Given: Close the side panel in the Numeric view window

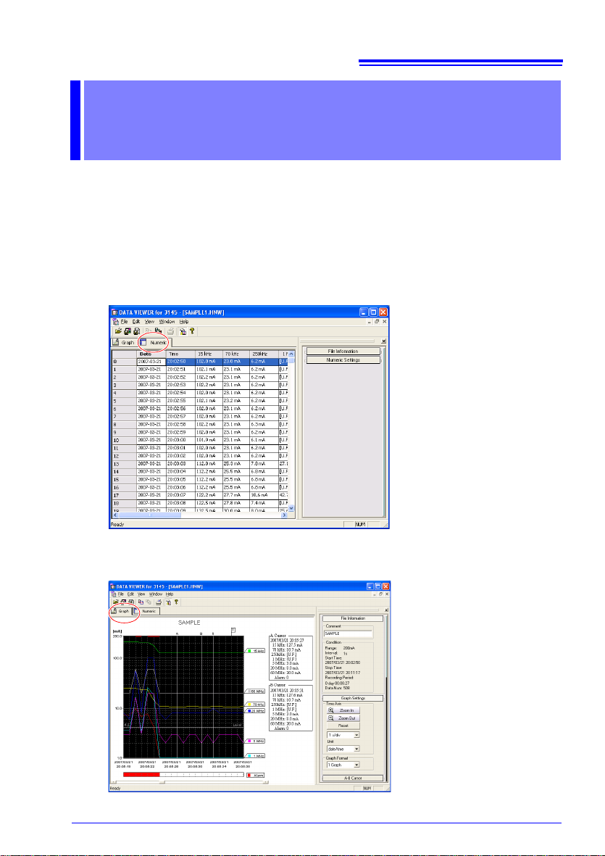Looking at the screenshot, I should coord(383,341).
